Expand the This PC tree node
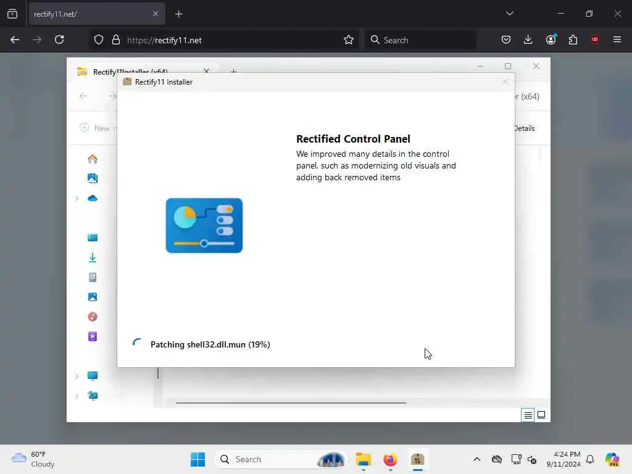Image resolution: width=632 pixels, height=474 pixels. click(77, 376)
